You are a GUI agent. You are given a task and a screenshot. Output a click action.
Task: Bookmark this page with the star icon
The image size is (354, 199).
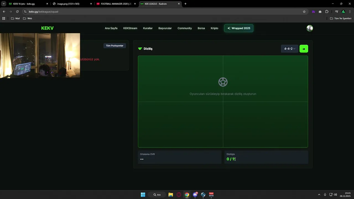304,12
